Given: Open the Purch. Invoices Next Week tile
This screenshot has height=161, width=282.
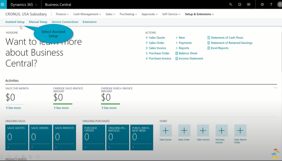Looking at the screenshot, I should click(142, 137).
